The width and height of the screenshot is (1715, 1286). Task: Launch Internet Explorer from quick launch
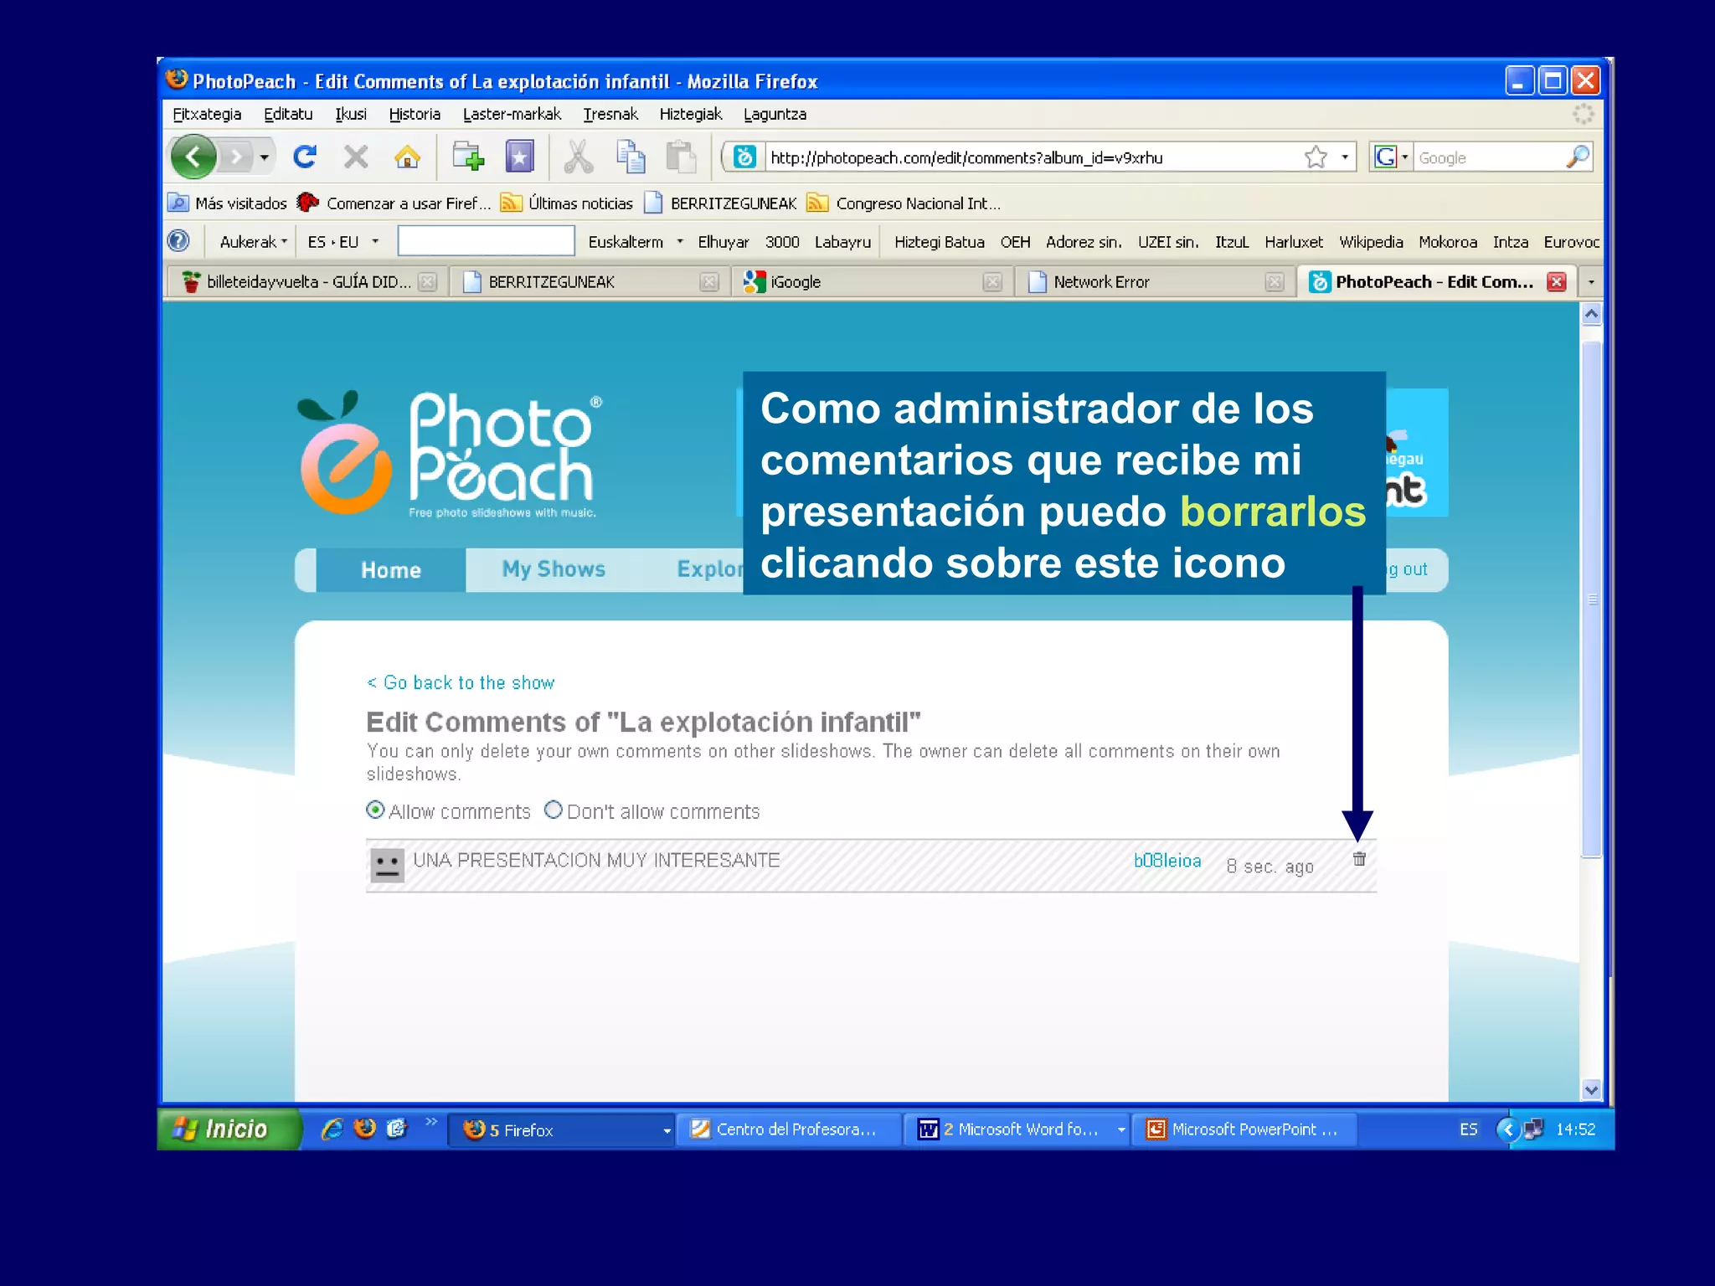click(332, 1129)
